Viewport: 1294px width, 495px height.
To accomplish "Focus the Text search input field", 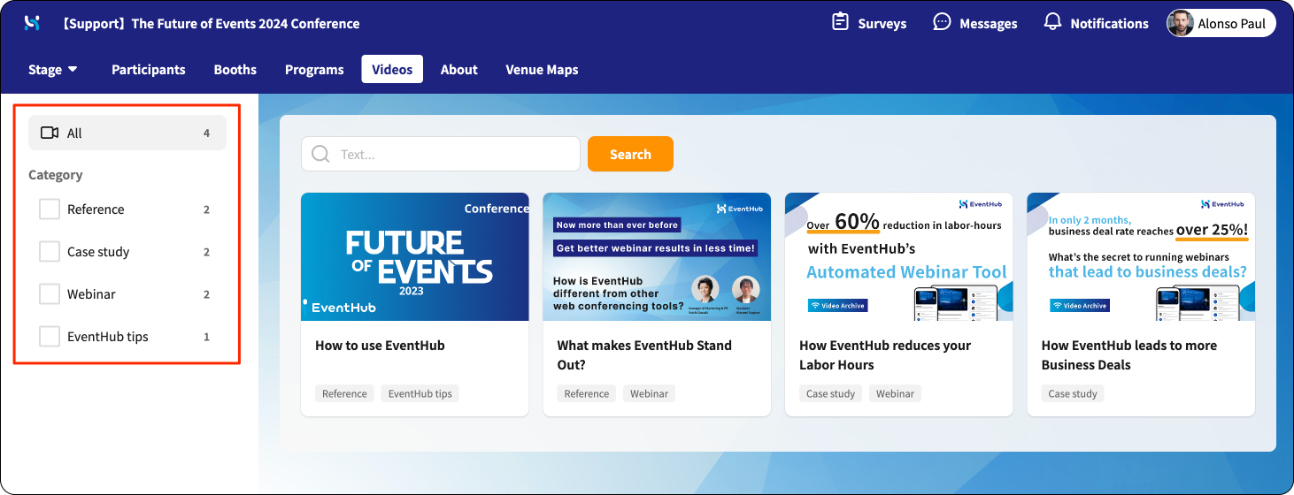I will coord(441,154).
